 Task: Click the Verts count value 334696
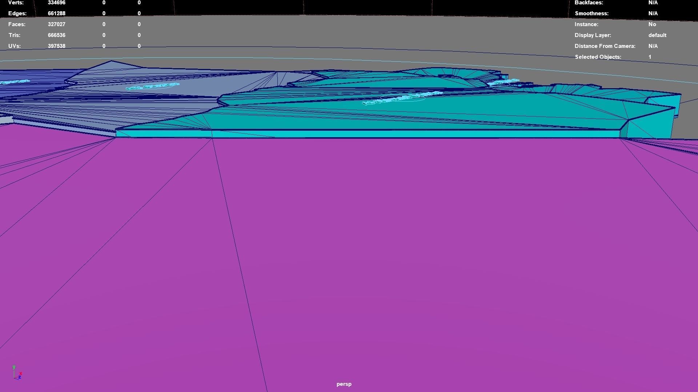(56, 3)
